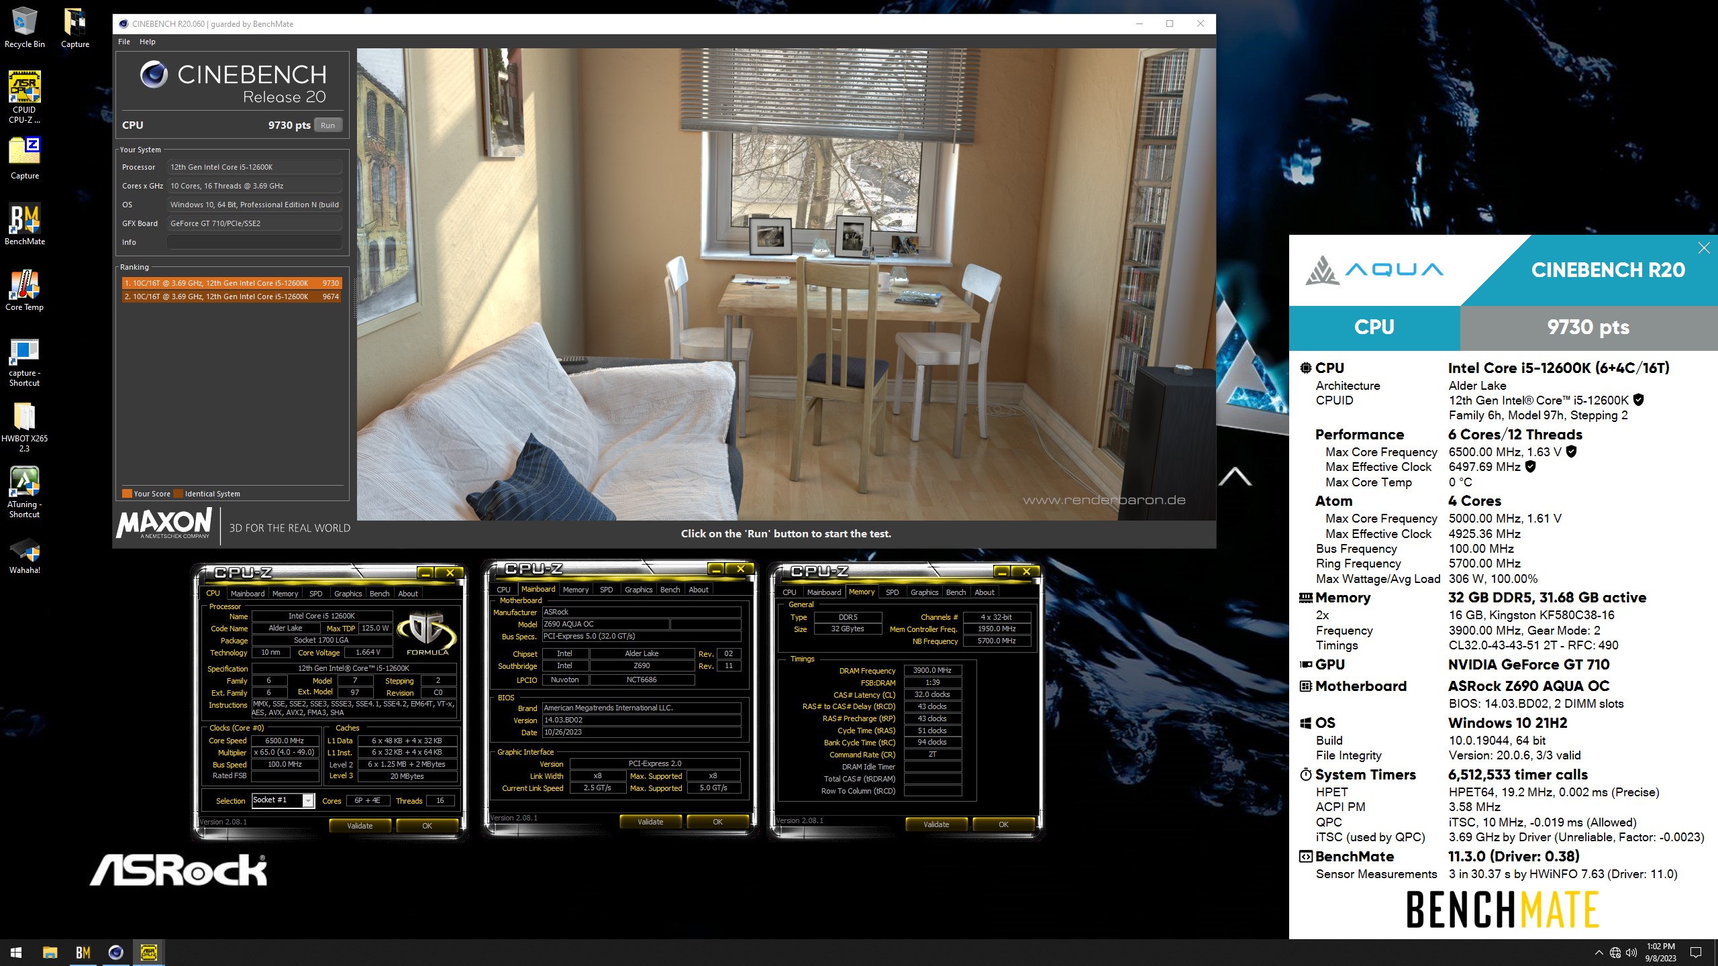Click OK in the Memory CPU-Z window
This screenshot has width=1718, height=966.
[1003, 824]
